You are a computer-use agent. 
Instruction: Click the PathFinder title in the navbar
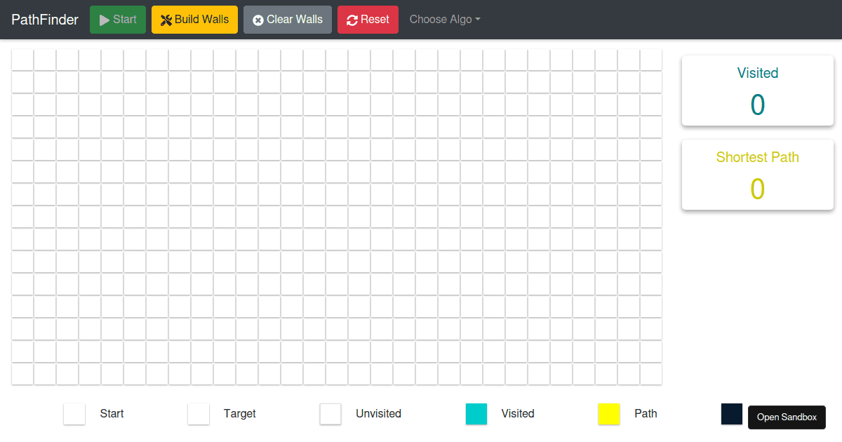44,19
